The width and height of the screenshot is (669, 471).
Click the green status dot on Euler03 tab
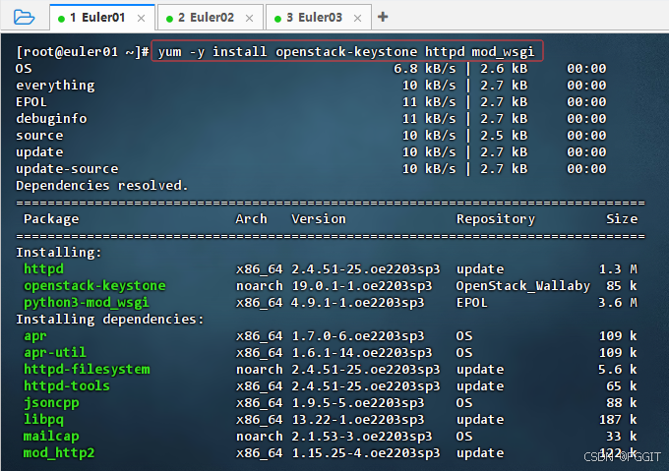277,19
